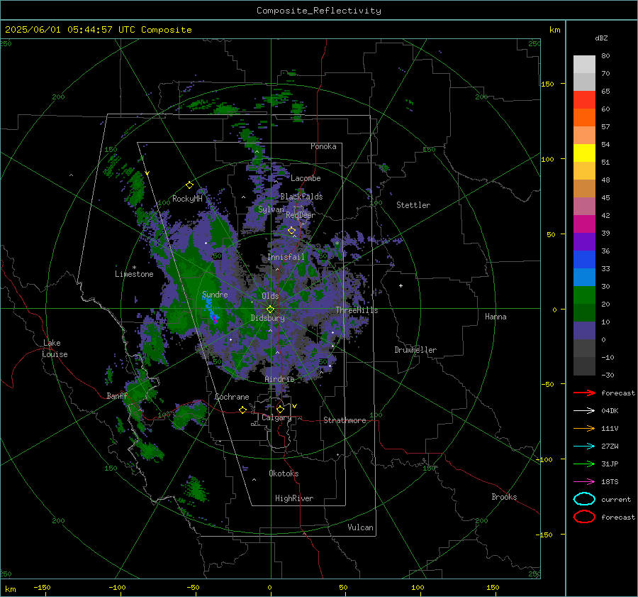Click the orange 111V arrow in legend
638x597 pixels.
(584, 428)
